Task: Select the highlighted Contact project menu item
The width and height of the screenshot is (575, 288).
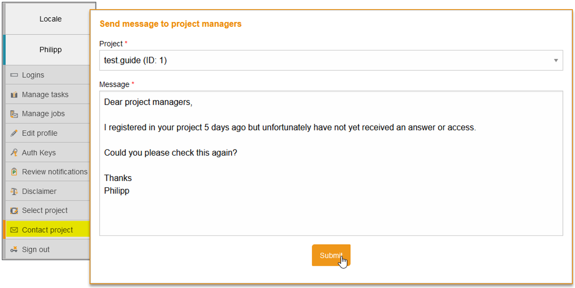Action: pos(47,230)
